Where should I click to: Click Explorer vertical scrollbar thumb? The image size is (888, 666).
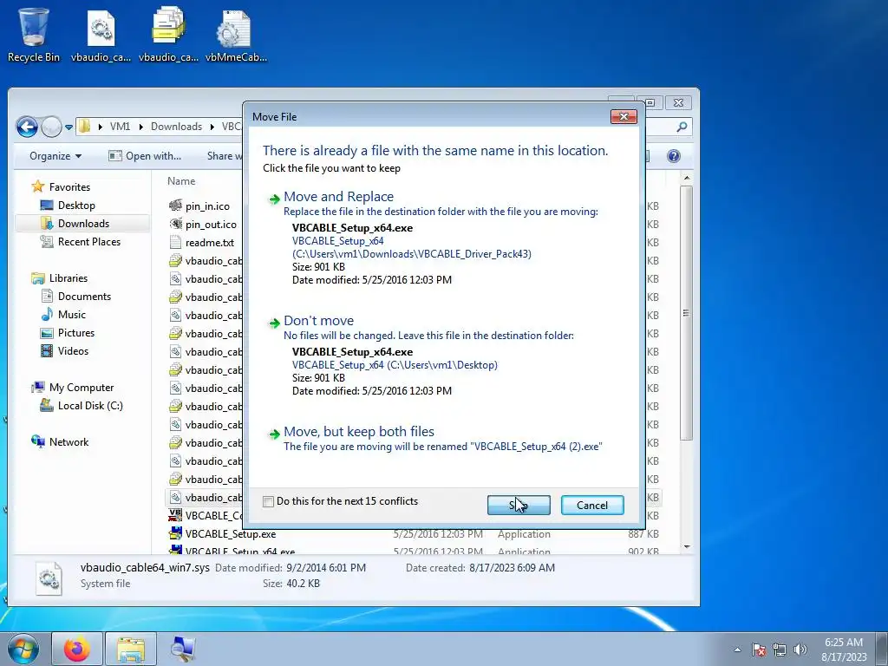(x=687, y=312)
